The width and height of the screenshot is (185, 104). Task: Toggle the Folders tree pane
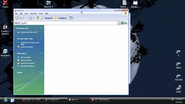coord(60,18)
